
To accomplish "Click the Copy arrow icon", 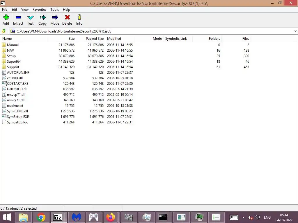I will (42, 17).
